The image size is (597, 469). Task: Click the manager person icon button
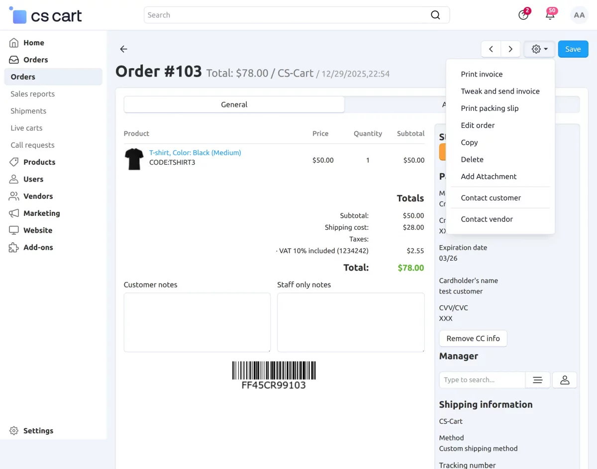point(565,380)
